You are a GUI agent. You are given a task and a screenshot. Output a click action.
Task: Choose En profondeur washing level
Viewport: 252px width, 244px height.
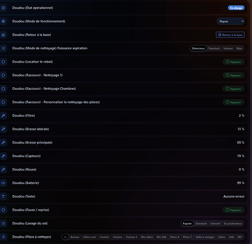click(x=233, y=224)
